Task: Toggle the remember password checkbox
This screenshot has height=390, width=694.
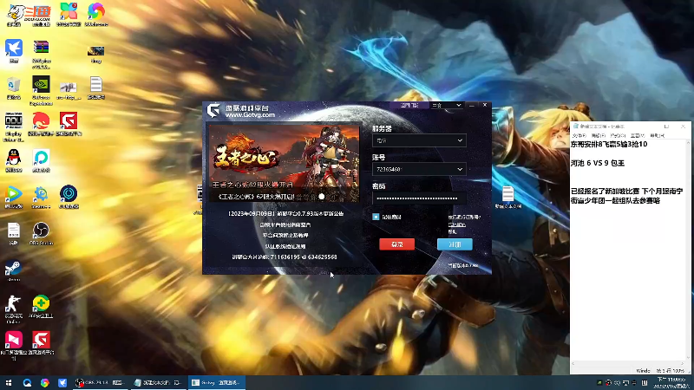Action: [376, 217]
